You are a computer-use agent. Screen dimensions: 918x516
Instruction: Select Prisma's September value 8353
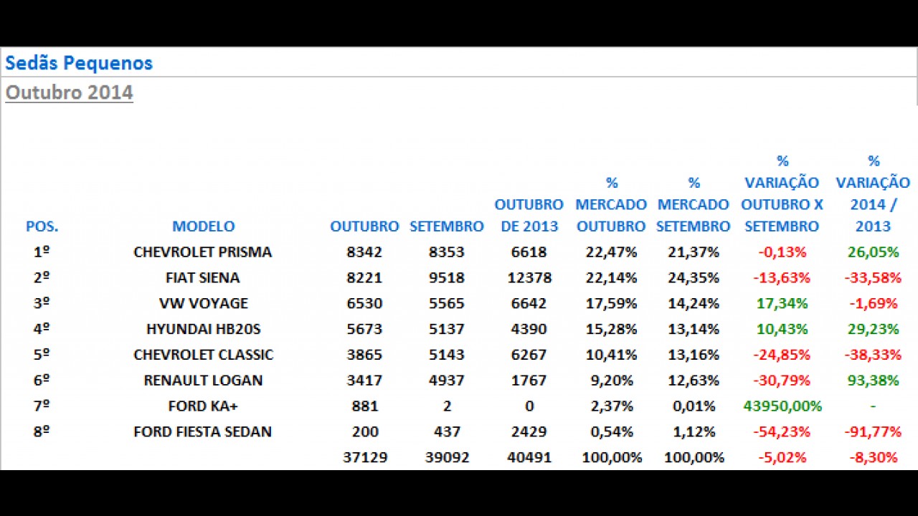pos(447,252)
